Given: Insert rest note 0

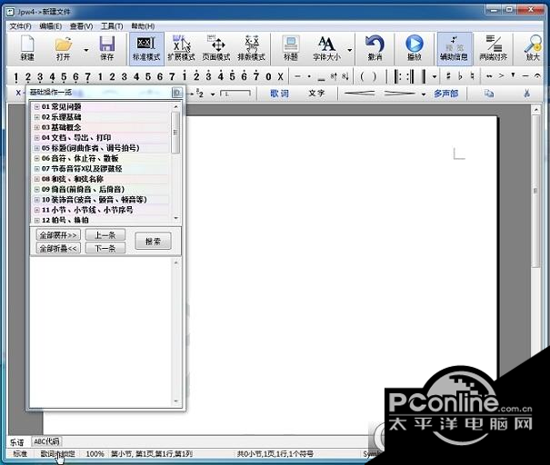Looking at the screenshot, I should pyautogui.click(x=268, y=76).
